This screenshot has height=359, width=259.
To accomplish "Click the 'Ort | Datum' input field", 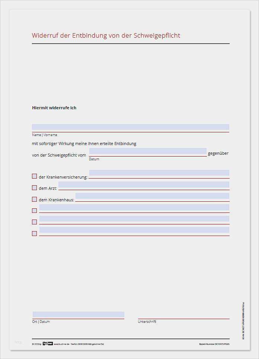I will tap(78, 315).
